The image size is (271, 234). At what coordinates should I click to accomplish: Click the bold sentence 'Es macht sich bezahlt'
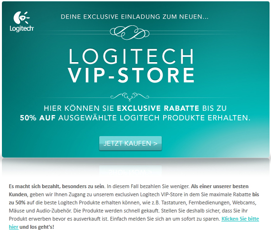pos(57,186)
